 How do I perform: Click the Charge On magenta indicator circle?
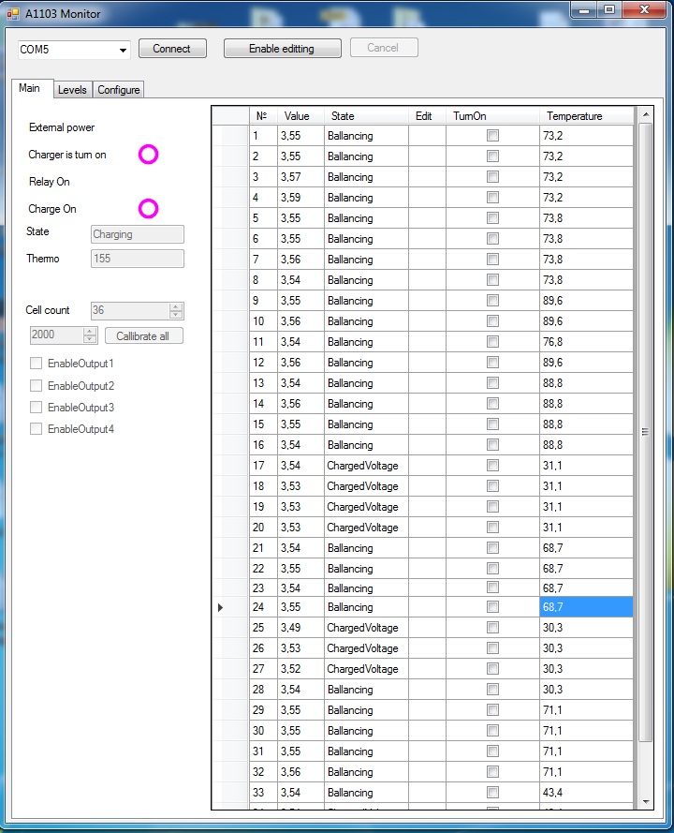[x=148, y=209]
